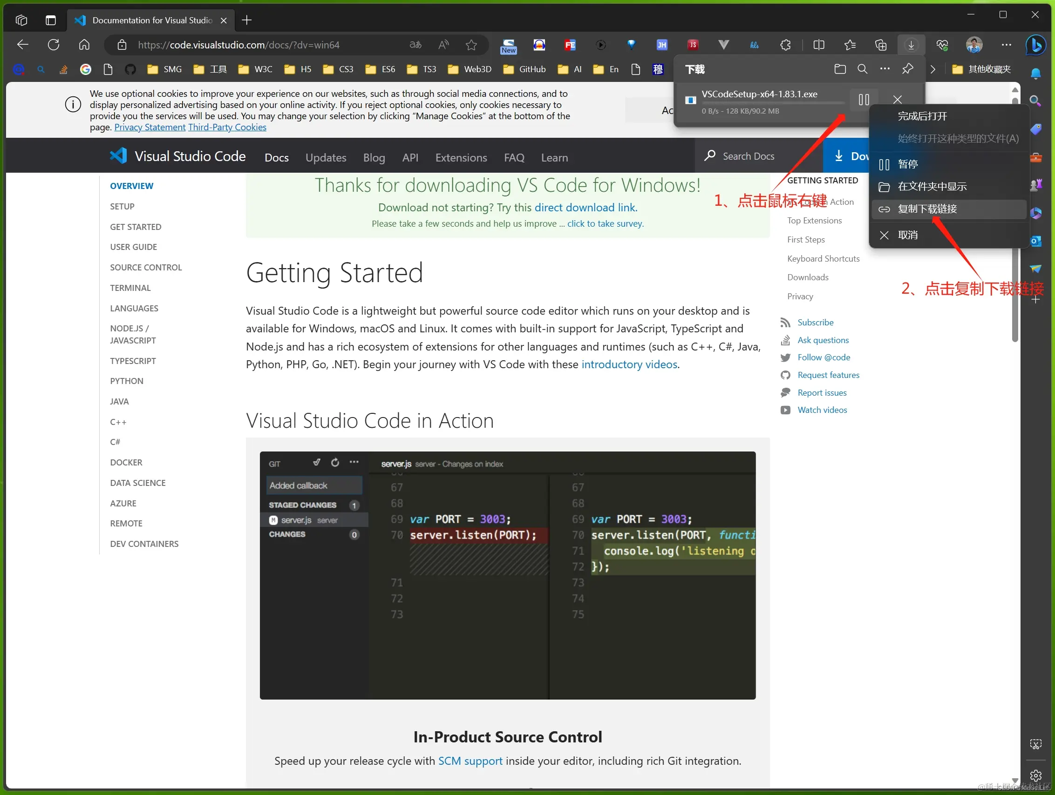
Task: Toggle read aloud icon in address bar
Action: click(443, 45)
